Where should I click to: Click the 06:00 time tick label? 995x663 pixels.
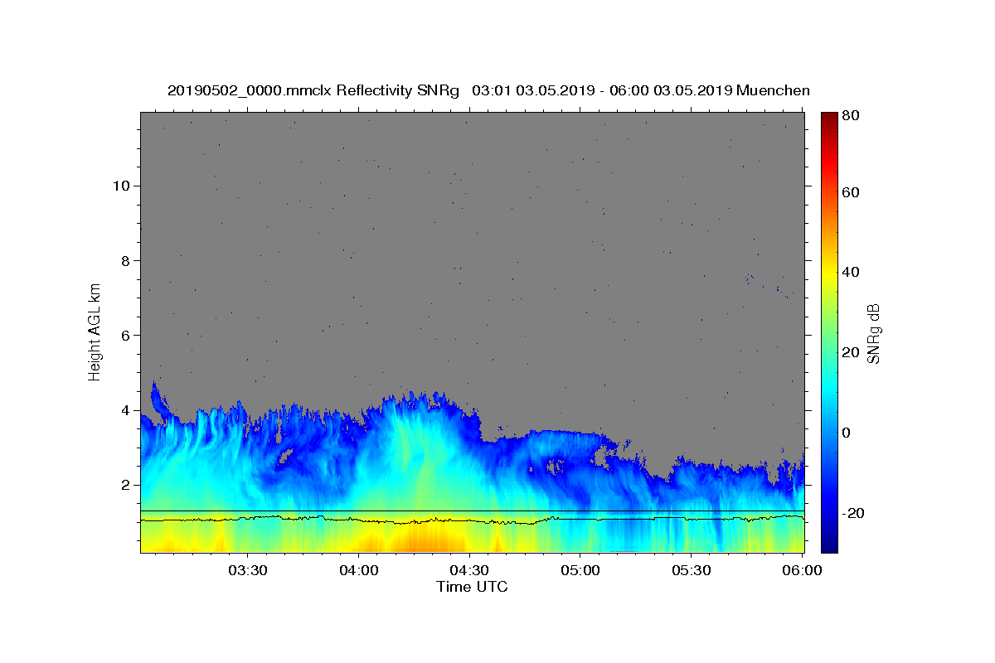tap(803, 571)
